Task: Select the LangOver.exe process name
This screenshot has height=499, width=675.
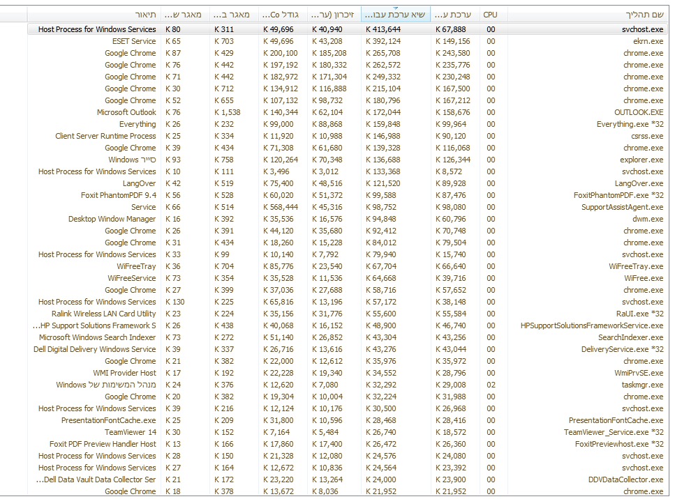Action: click(639, 183)
